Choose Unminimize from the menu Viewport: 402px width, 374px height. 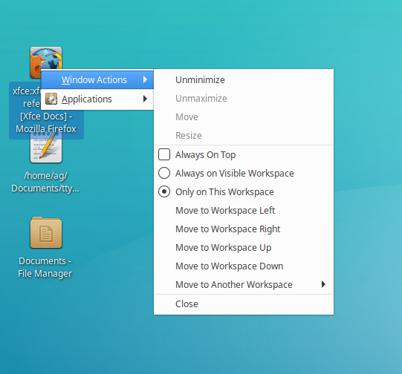click(x=244, y=80)
